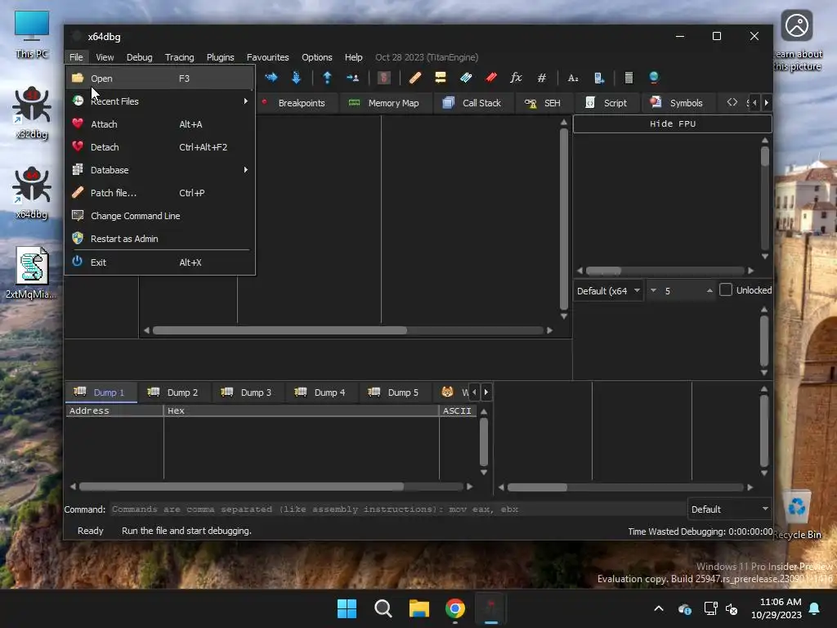Click the Run to user code icon

[x=353, y=78]
